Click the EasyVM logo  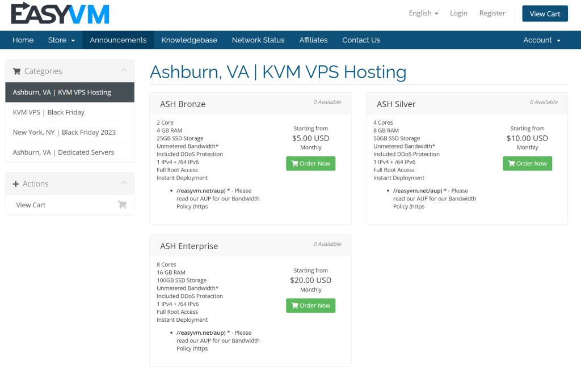60,14
